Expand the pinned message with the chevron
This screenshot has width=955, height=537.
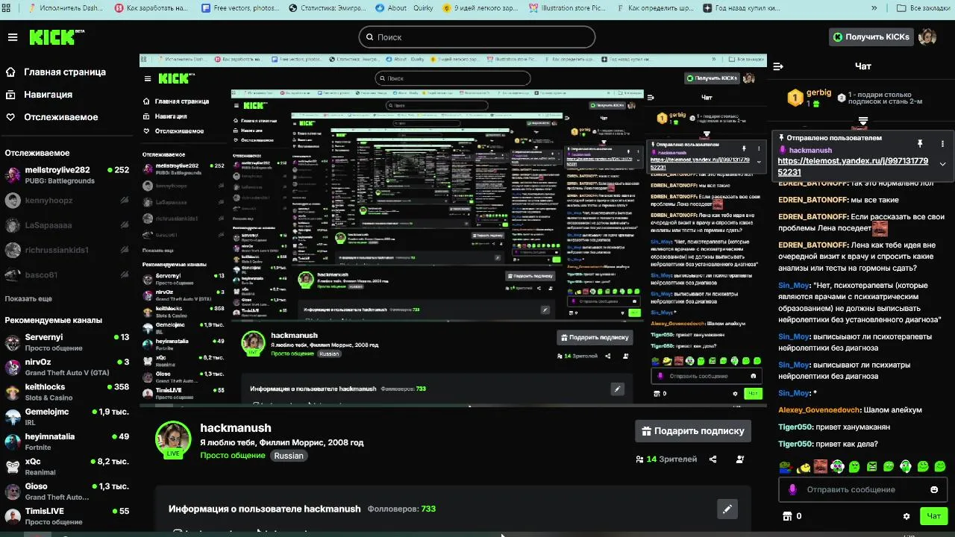pyautogui.click(x=942, y=164)
